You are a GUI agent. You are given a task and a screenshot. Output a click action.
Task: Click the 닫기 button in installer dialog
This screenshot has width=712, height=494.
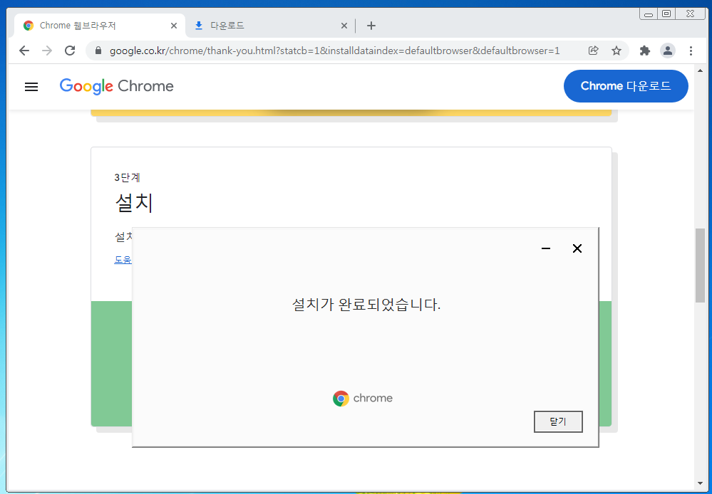(x=558, y=421)
